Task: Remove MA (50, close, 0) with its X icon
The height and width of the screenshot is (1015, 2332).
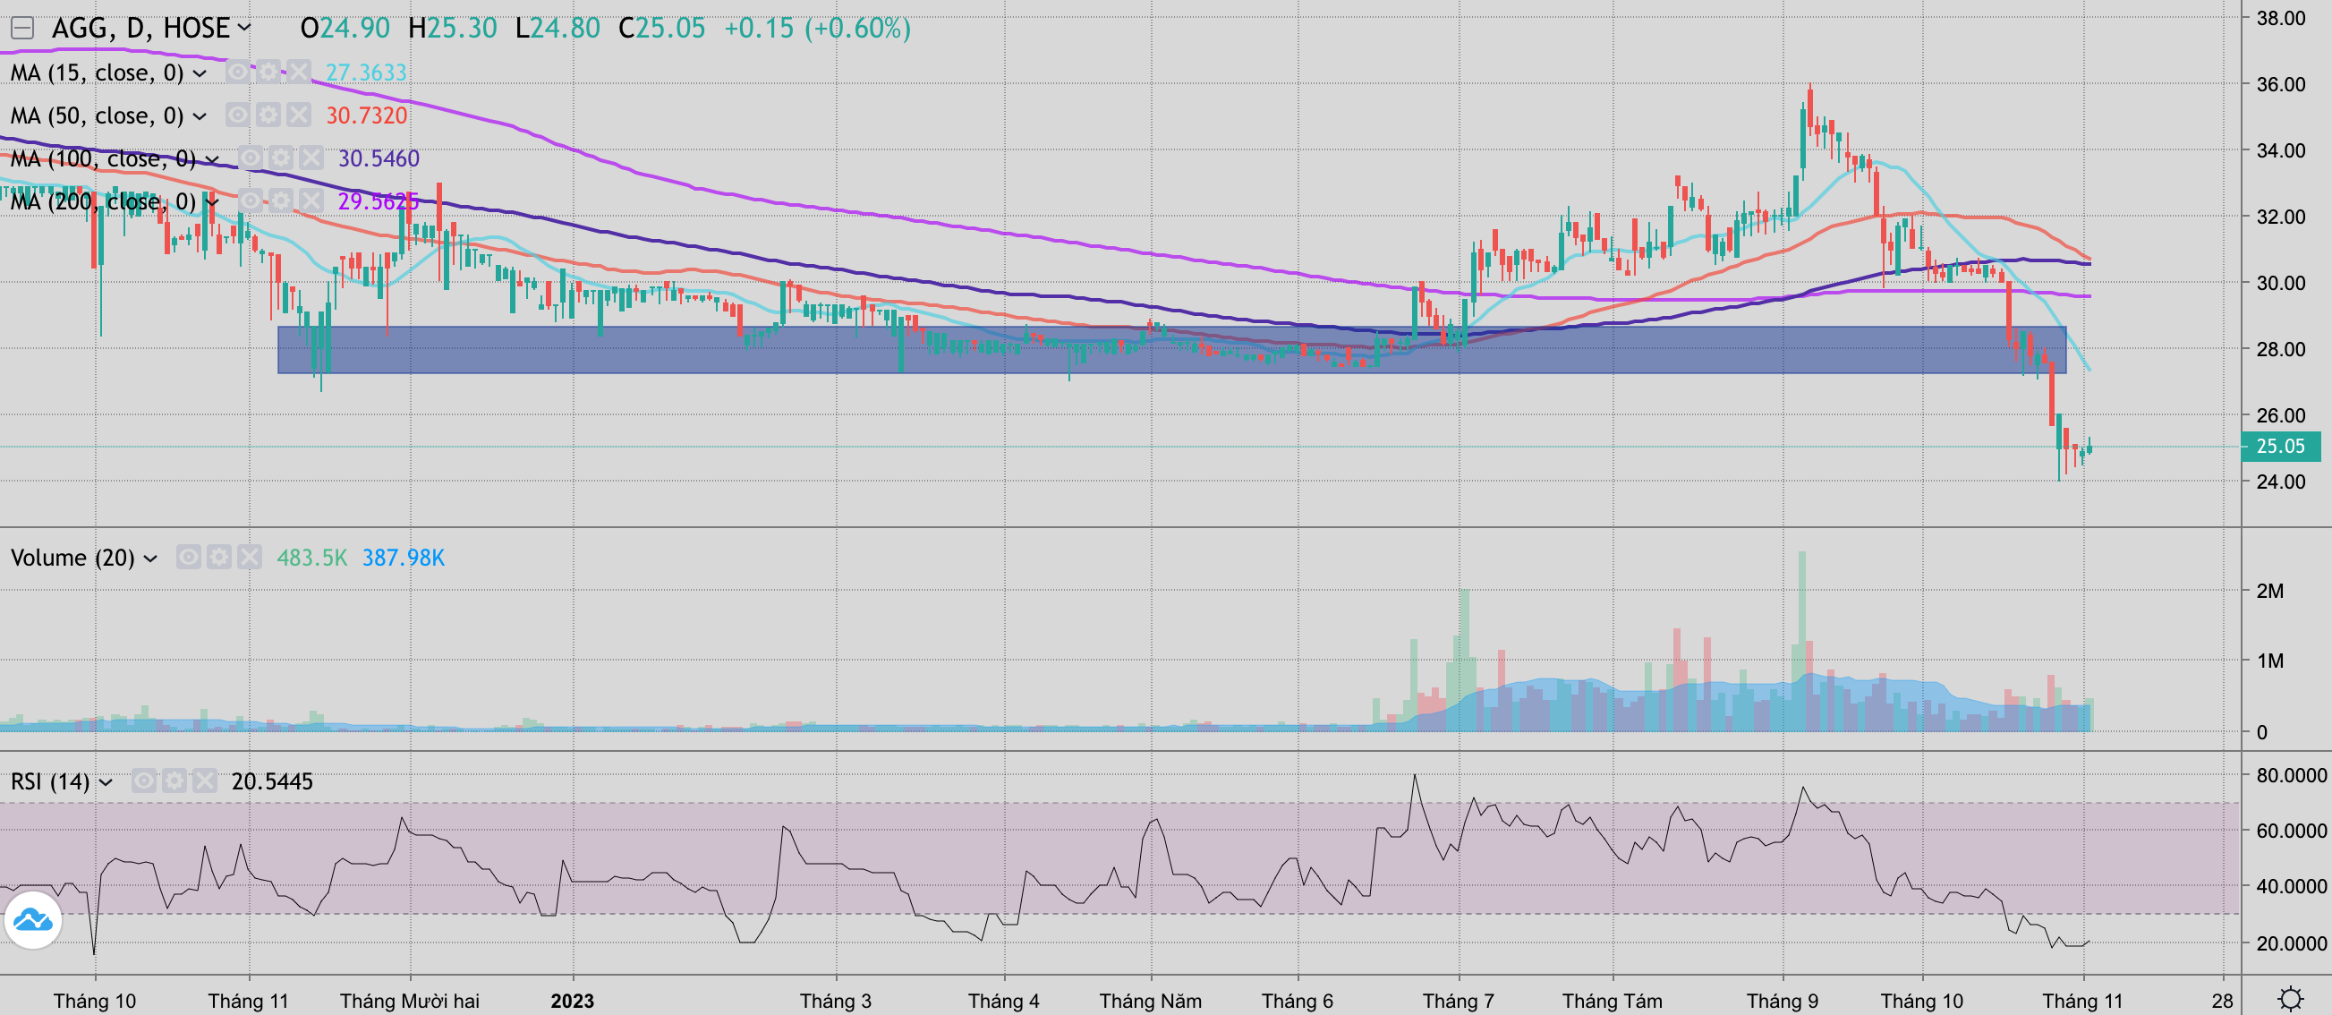Action: [x=300, y=115]
